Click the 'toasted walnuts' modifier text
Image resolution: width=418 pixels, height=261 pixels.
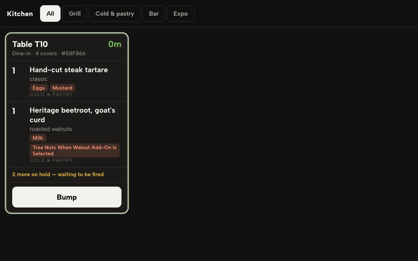pyautogui.click(x=51, y=129)
